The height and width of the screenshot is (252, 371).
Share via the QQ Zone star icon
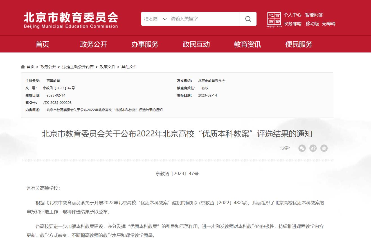[324, 148]
